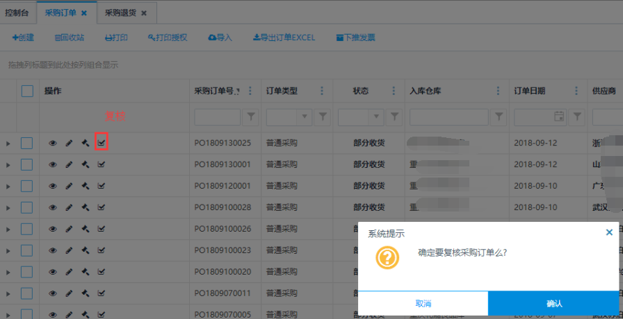The height and width of the screenshot is (319, 623).
Task: Open the calendar picker in 订单日期 filter
Action: click(558, 117)
